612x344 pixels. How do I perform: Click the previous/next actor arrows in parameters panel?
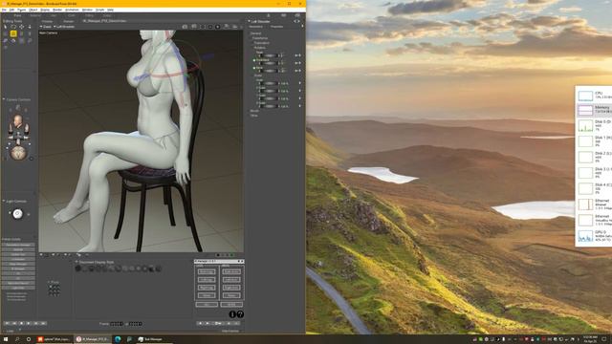pos(297,21)
